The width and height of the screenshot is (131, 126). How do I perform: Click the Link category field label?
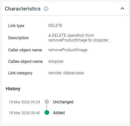click(20, 73)
